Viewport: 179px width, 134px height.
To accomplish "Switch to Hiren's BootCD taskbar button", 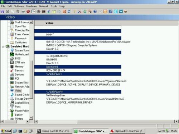I will [54, 131].
